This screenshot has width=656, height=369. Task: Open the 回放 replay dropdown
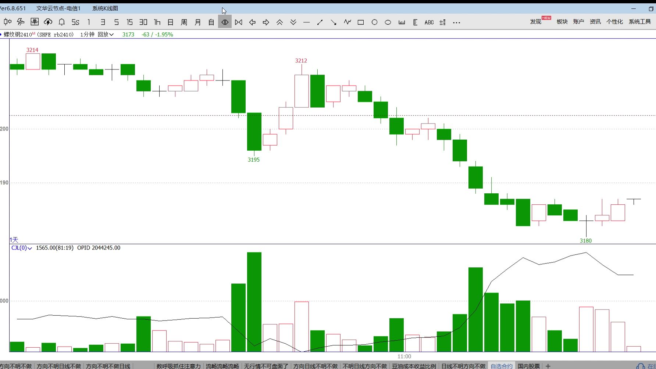point(106,35)
